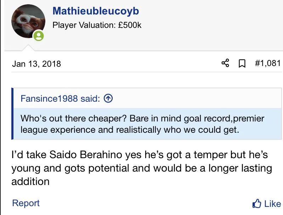
Task: Click the 'Player Valuation: £500k' label
Action: 97,25
